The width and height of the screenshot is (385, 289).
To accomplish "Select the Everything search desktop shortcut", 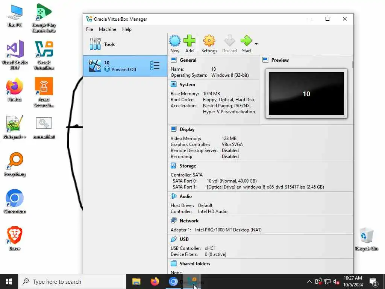I will tap(15, 164).
